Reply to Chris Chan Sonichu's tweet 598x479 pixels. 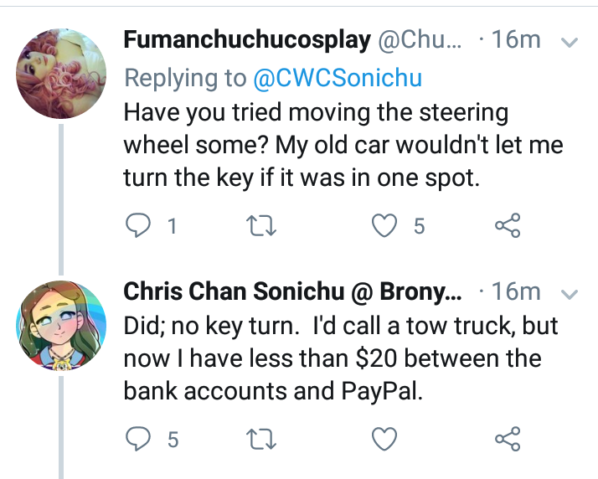coord(137,440)
